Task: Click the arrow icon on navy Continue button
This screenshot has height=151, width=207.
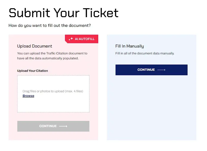Action: coord(161,70)
